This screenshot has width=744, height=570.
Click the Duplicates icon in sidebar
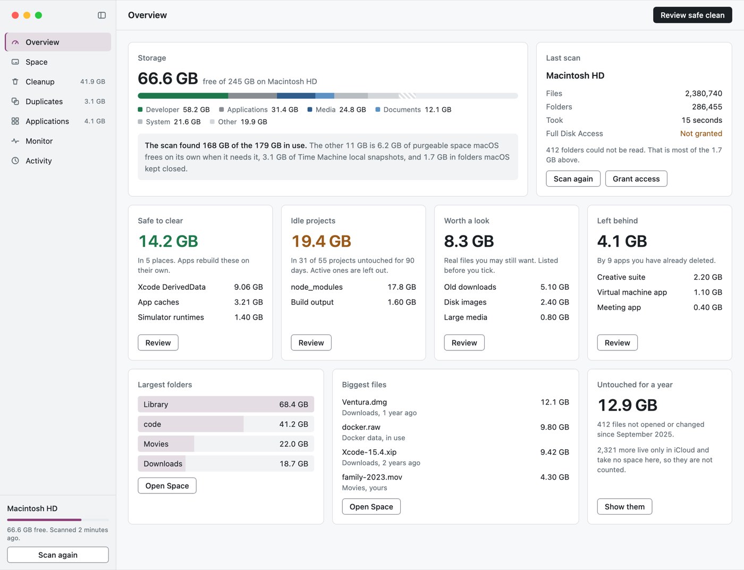click(x=15, y=102)
